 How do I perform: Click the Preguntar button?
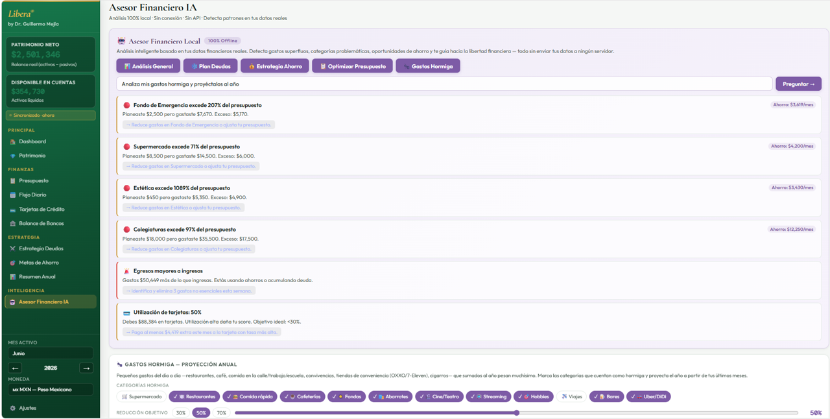tap(798, 84)
